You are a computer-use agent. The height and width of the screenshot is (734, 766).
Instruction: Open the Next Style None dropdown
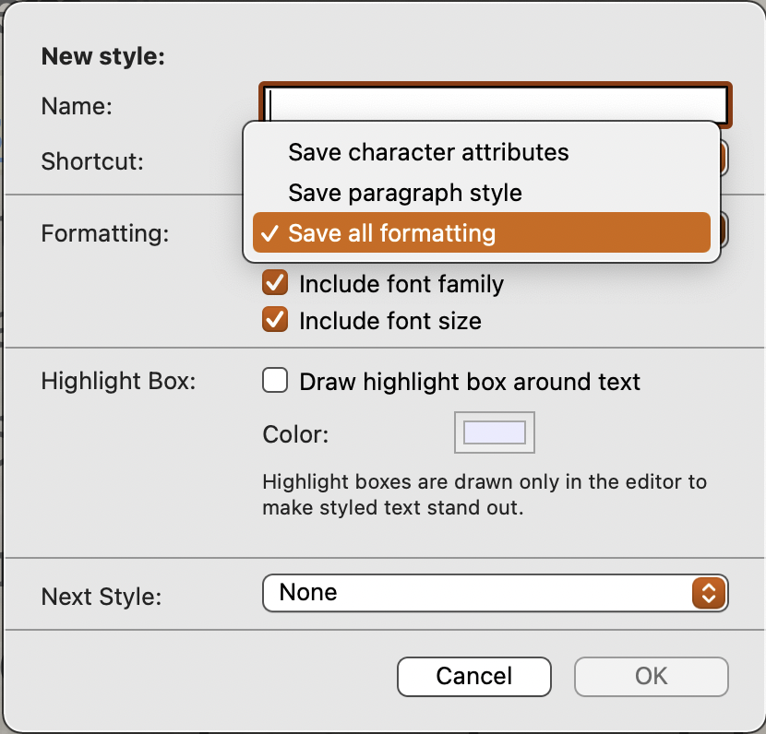click(496, 593)
